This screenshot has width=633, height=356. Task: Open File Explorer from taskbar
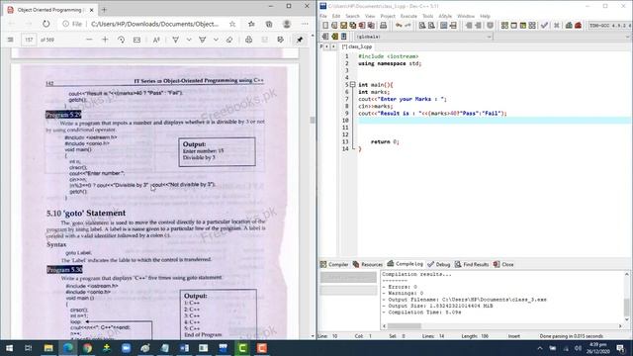point(48,347)
